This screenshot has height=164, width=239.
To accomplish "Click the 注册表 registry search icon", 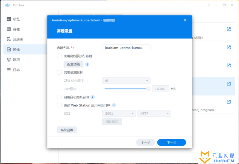I will coord(9,40).
